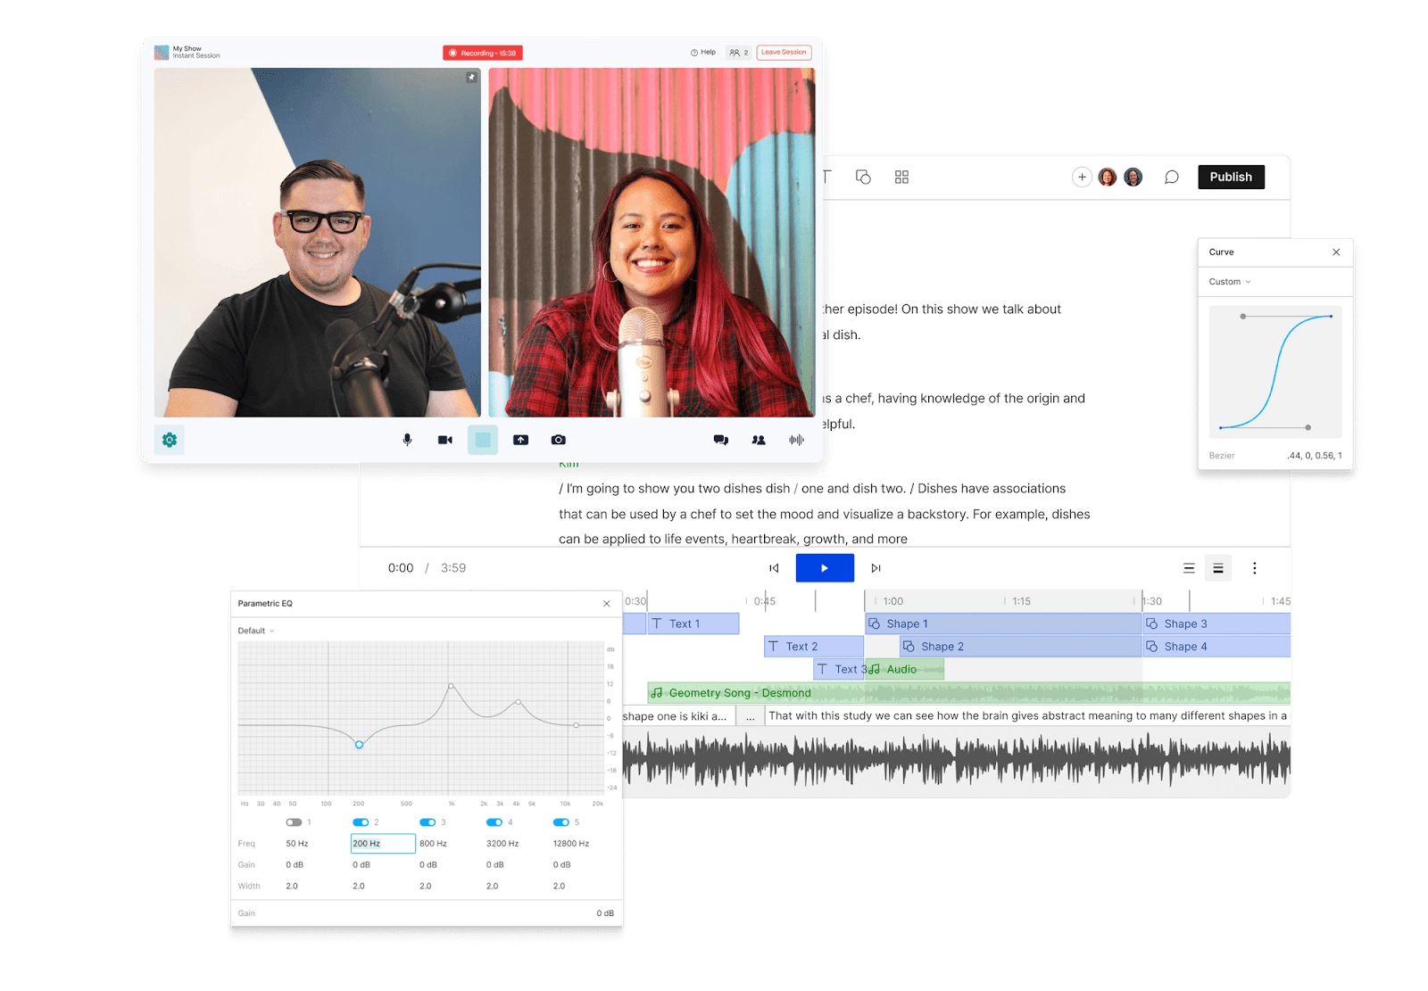Click the Publish button

[x=1231, y=177]
